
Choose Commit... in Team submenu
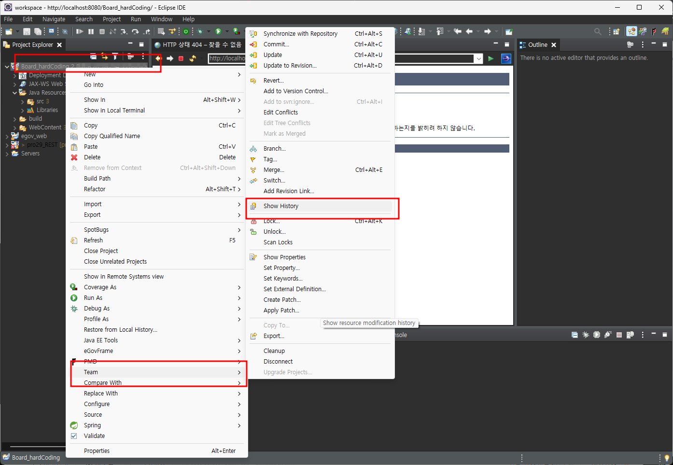pos(320,44)
